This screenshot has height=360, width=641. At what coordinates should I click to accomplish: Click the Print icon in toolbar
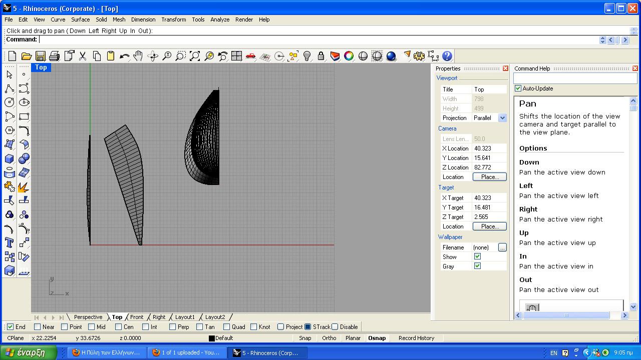pyautogui.click(x=55, y=56)
